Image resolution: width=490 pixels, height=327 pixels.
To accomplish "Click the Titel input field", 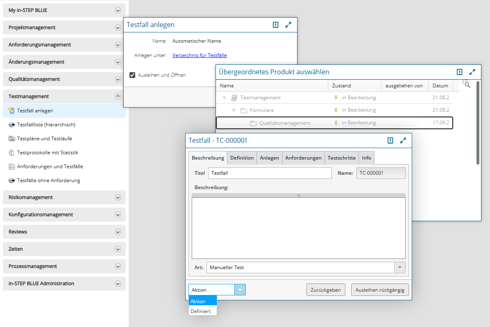I will coord(270,173).
